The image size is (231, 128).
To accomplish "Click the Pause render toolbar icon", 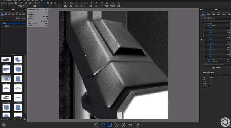I will pos(16,4).
